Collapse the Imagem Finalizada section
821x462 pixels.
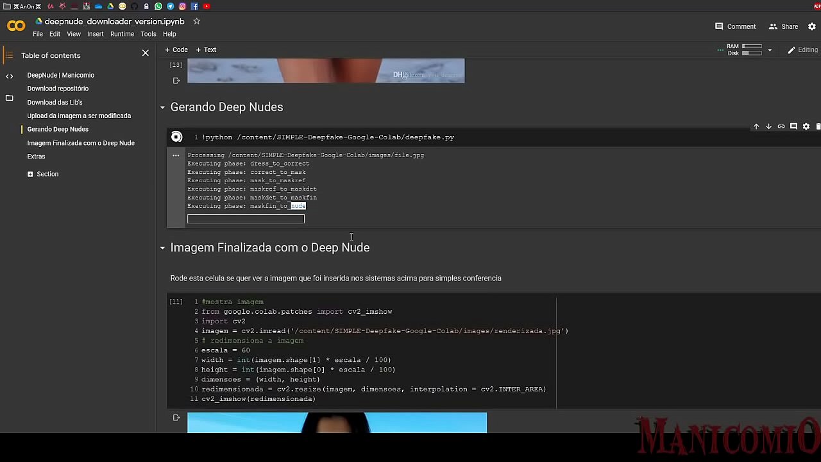click(162, 248)
